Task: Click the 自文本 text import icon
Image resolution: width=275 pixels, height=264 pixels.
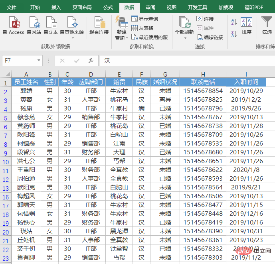Action: point(50,23)
